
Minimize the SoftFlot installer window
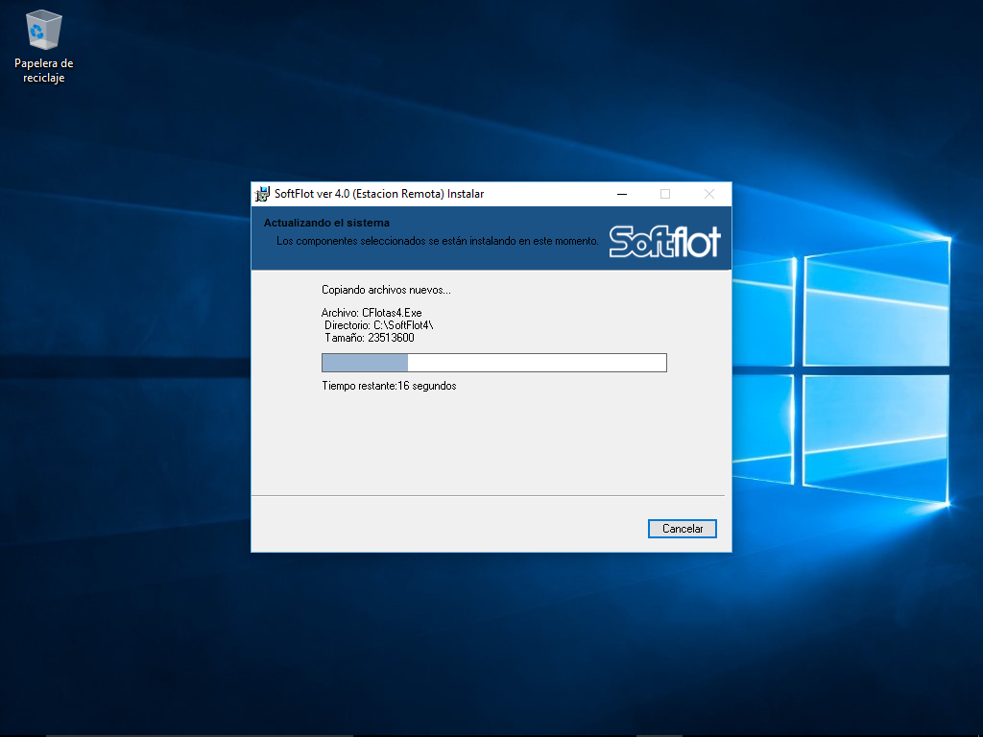point(621,194)
